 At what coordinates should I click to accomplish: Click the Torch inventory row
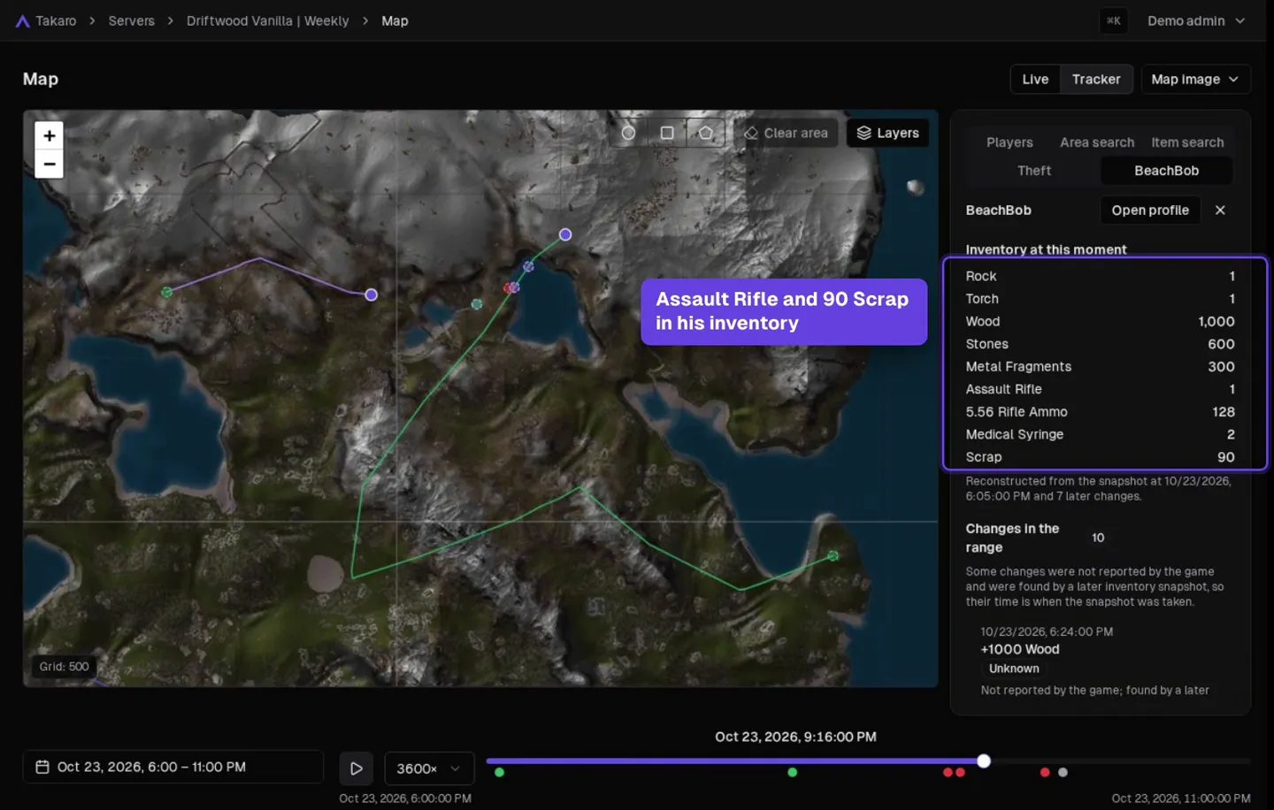1100,299
